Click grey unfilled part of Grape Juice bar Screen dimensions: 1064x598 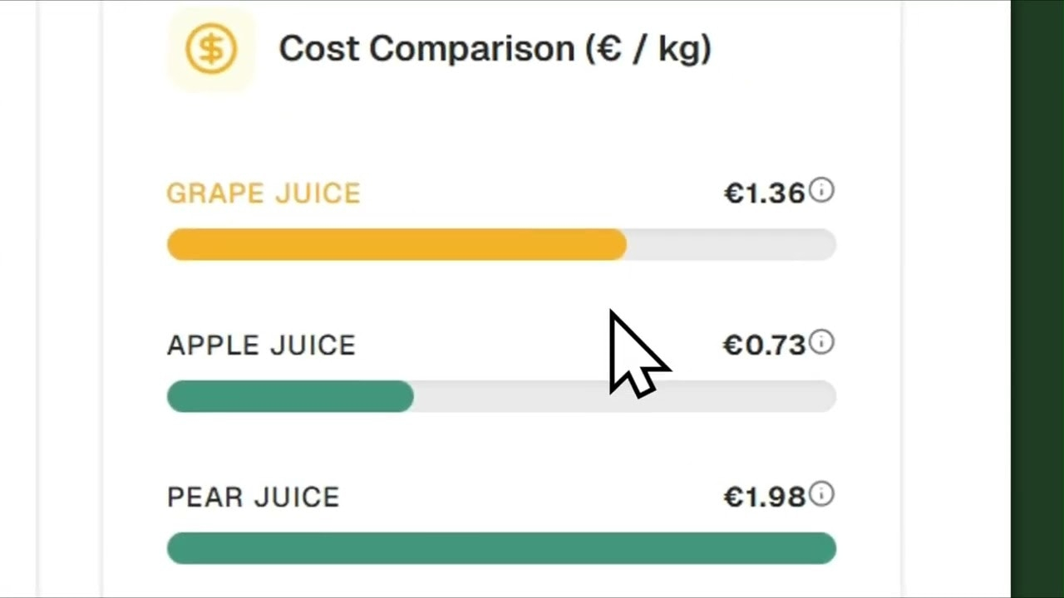[x=731, y=245]
